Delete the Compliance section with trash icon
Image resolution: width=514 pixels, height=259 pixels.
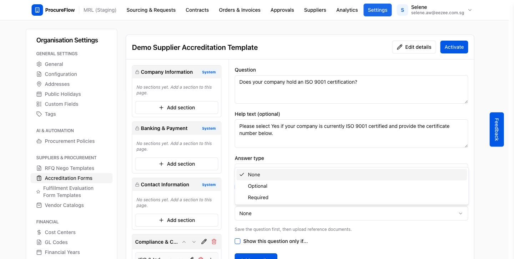(x=214, y=242)
